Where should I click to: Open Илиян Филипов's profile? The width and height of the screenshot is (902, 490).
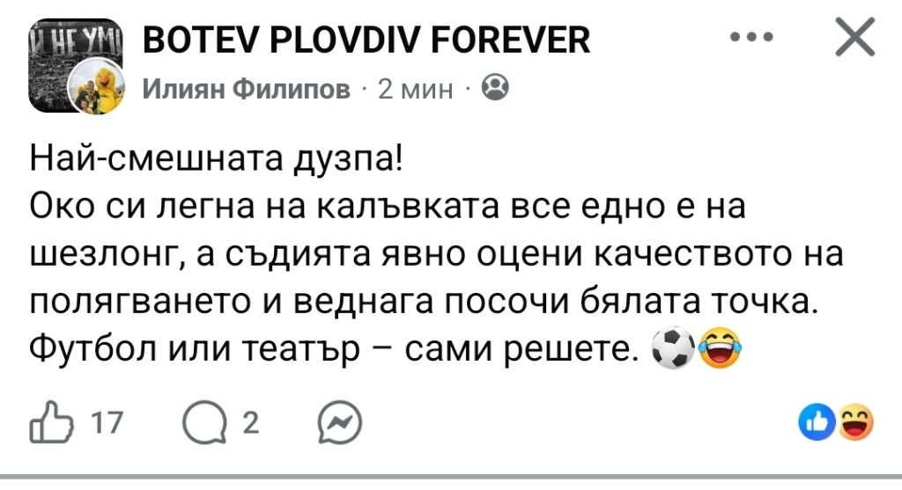click(x=247, y=88)
